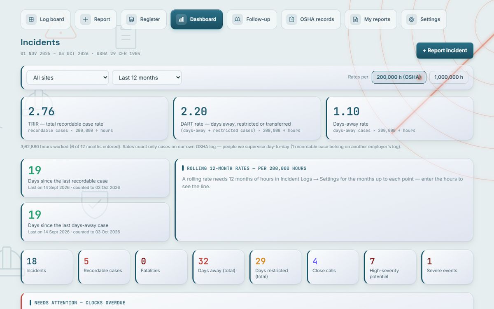Expand the Last 12 months dropdown
The image size is (494, 309).
(147, 77)
